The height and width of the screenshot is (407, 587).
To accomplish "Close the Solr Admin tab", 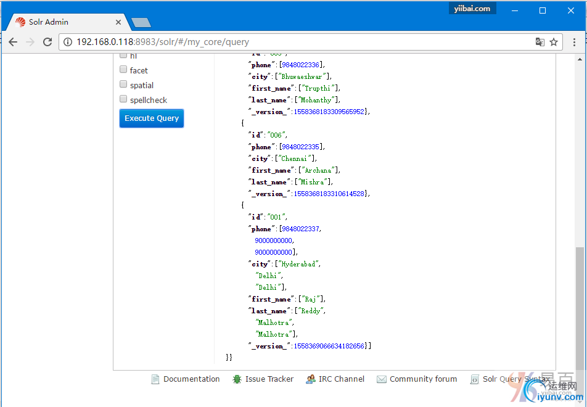I will pyautogui.click(x=118, y=22).
